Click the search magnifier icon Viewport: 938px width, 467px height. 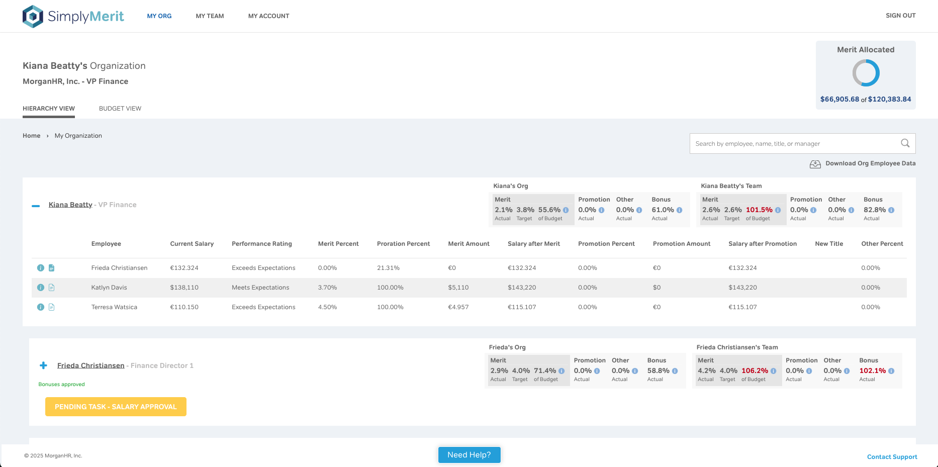click(x=905, y=143)
